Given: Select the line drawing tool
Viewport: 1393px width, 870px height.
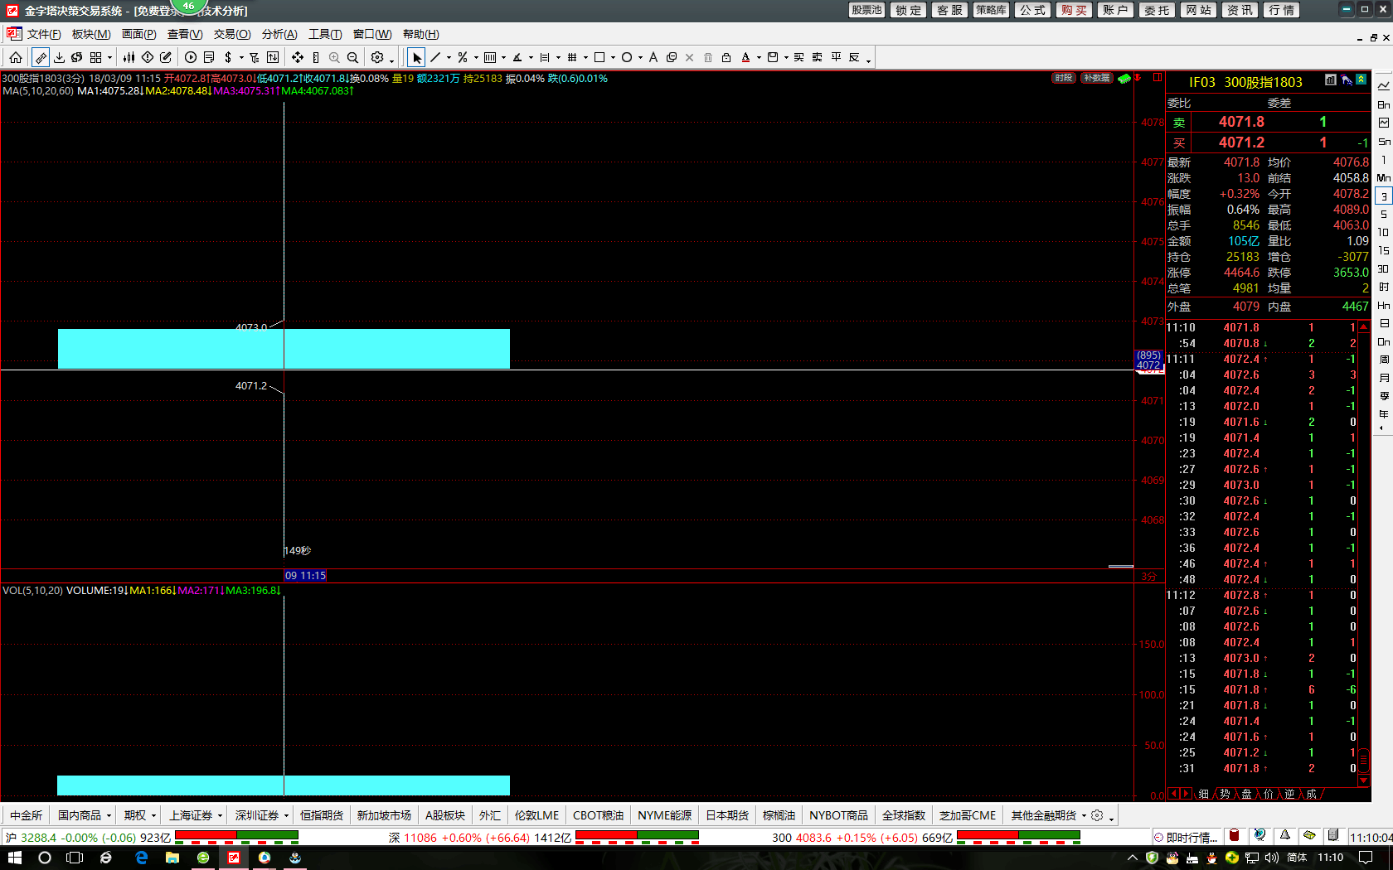Looking at the screenshot, I should point(435,57).
